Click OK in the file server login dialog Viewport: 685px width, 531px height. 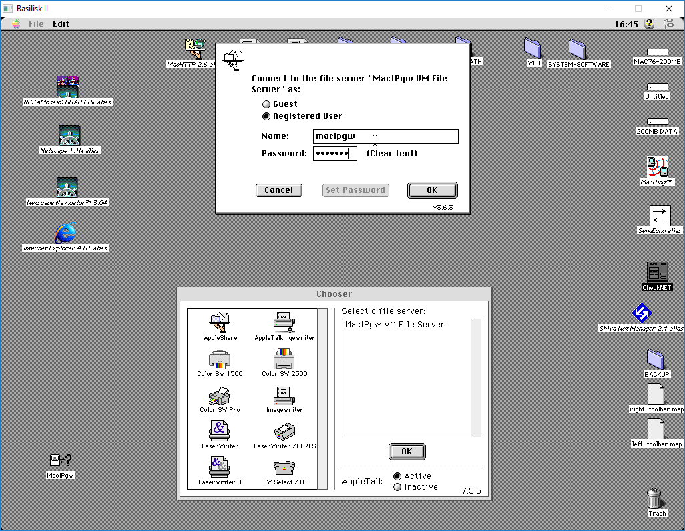click(432, 190)
